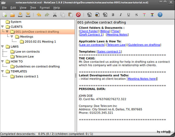The width and height of the screenshot is (175, 137).
Task: Select the Telecom Law tree node
Action: click(25, 56)
